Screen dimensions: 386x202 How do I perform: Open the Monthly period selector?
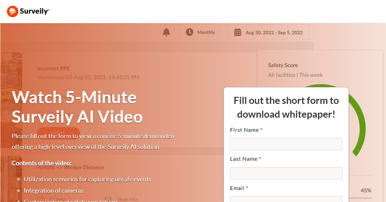(200, 32)
